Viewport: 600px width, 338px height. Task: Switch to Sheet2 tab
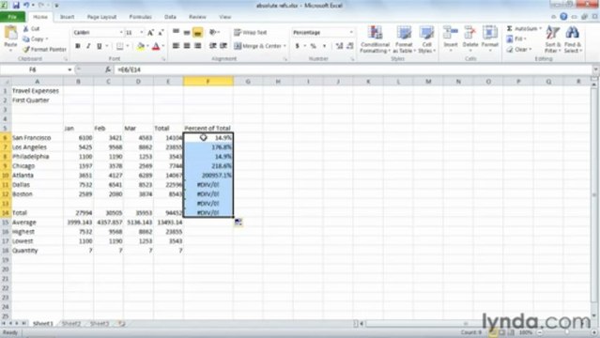71,324
